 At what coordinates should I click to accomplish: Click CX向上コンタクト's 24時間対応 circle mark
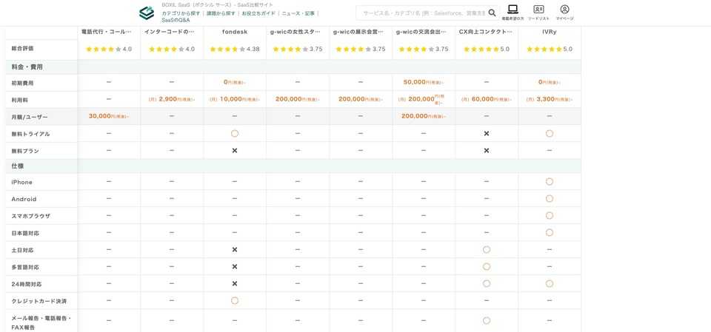pos(486,283)
